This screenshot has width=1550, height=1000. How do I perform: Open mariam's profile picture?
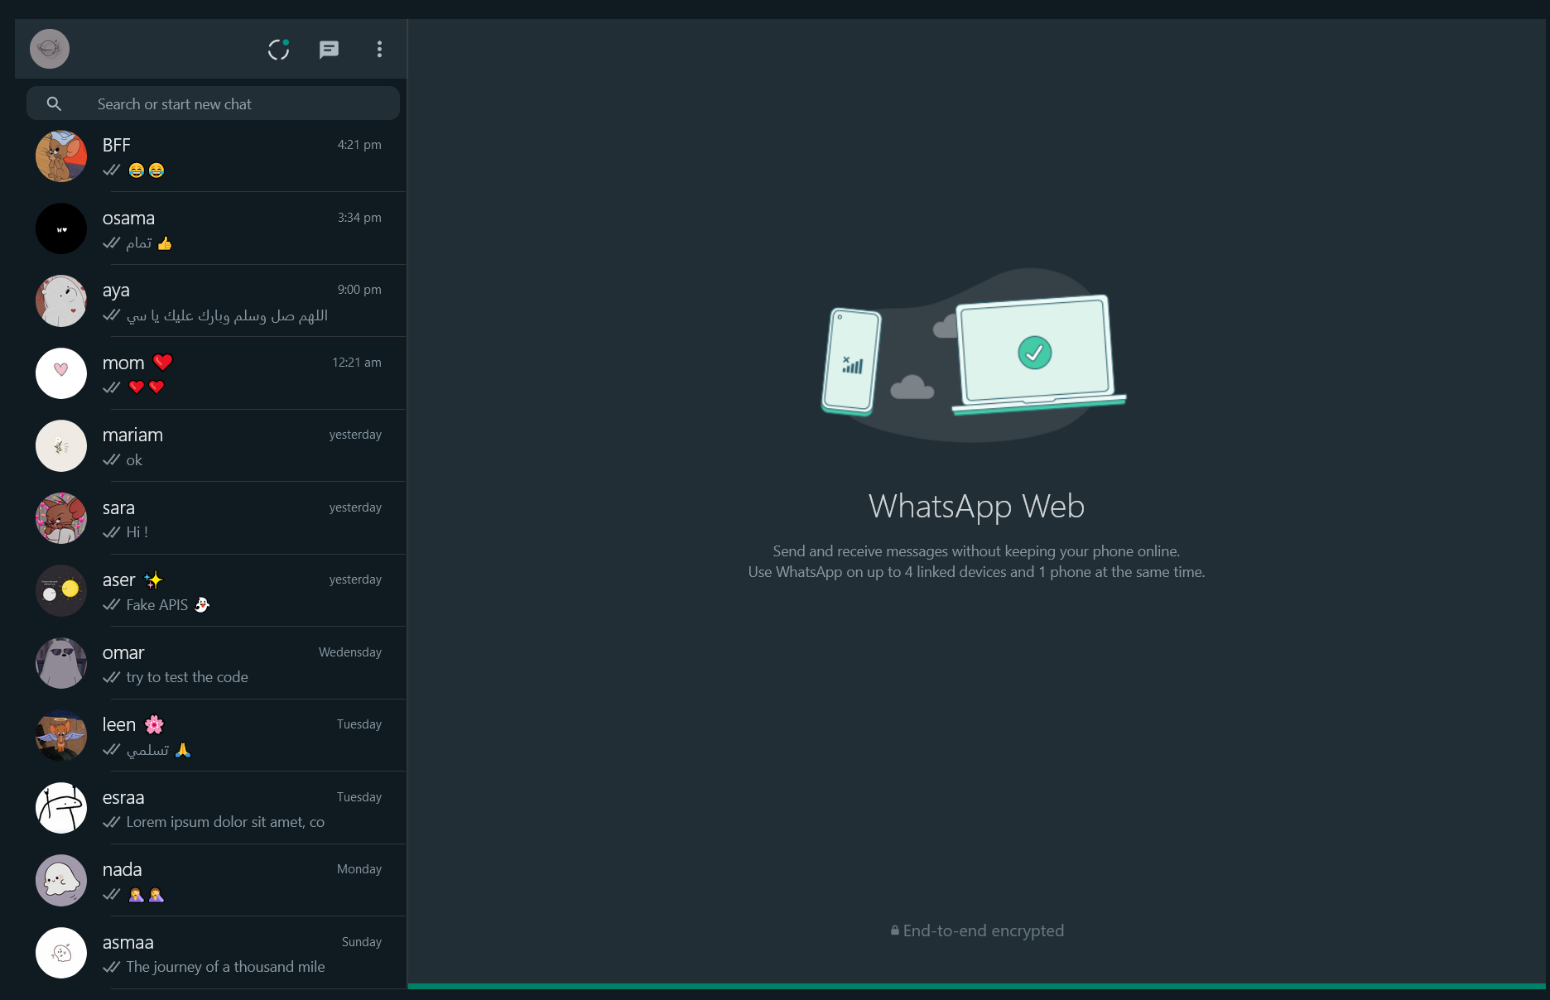coord(61,446)
